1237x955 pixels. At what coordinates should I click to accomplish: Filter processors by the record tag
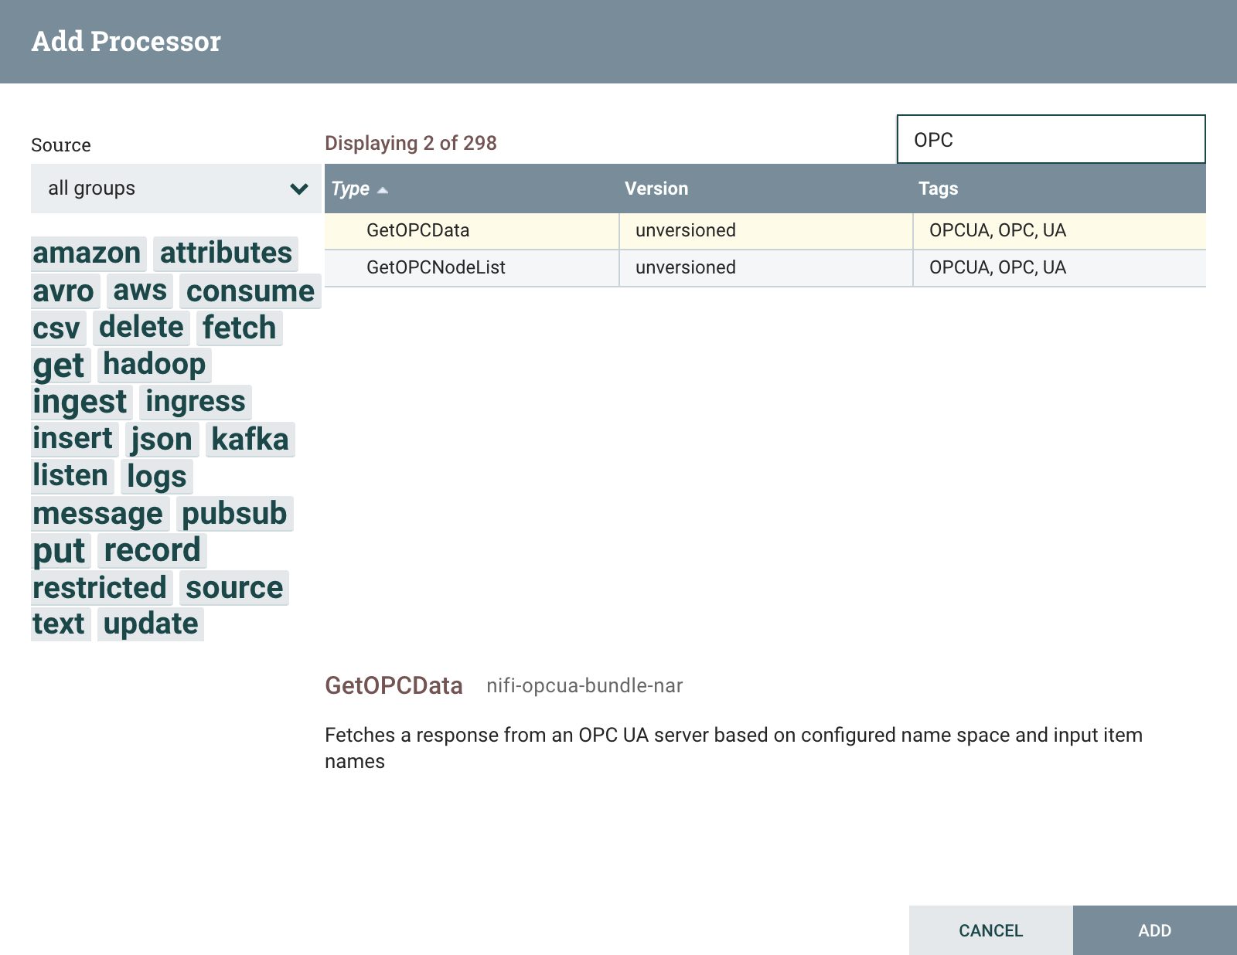[152, 550]
